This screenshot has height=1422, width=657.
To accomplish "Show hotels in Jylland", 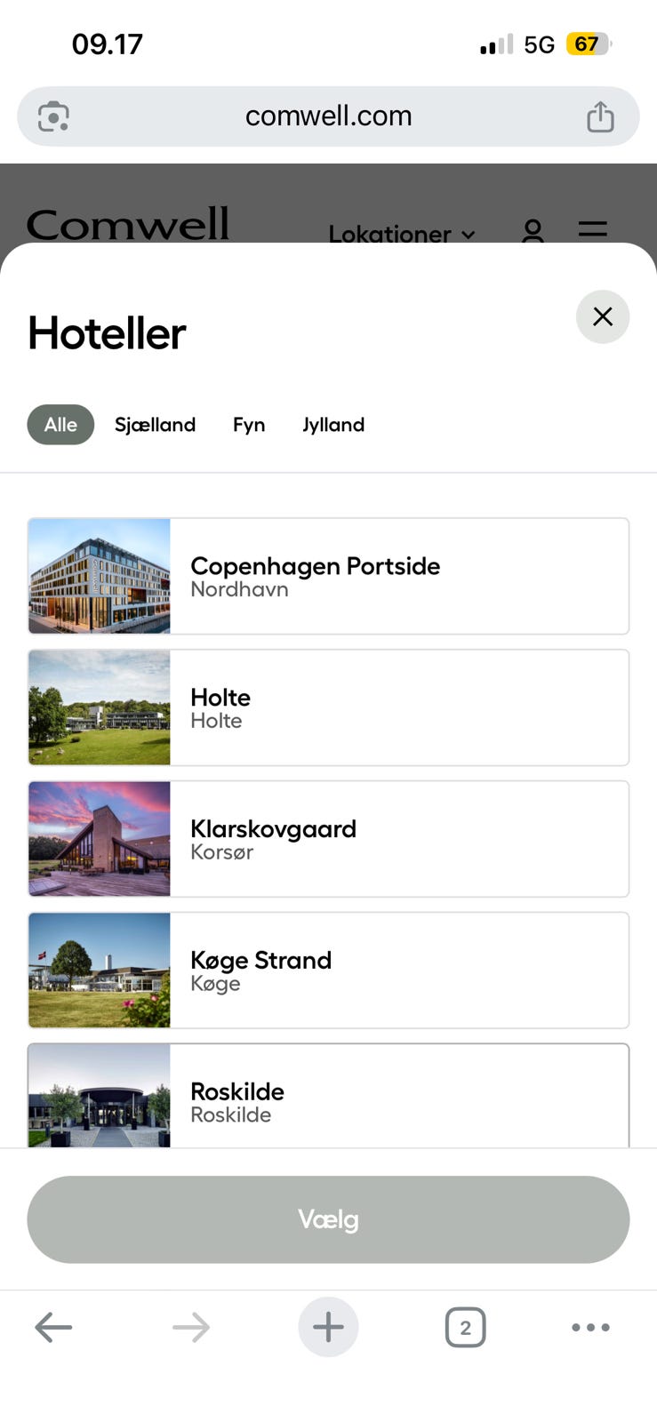I will click(x=333, y=425).
